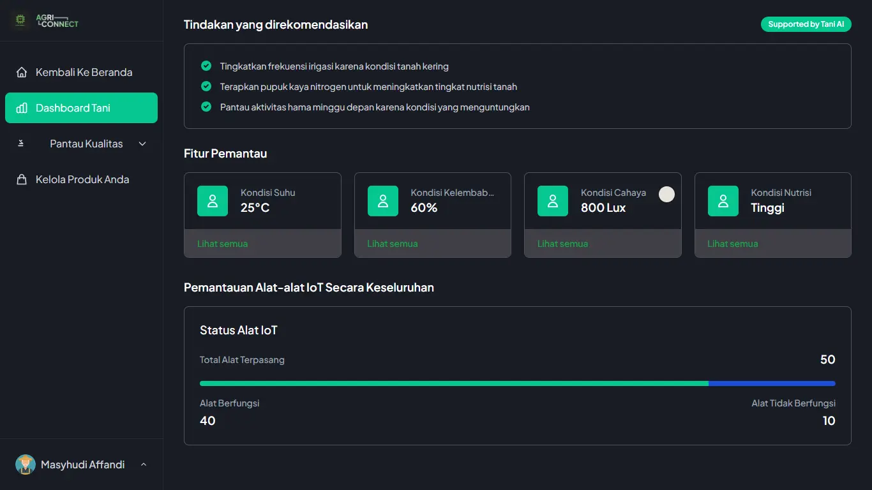Viewport: 872px width, 490px height.
Task: Click the Kondisi Nutrisi sensor icon
Action: (x=723, y=200)
